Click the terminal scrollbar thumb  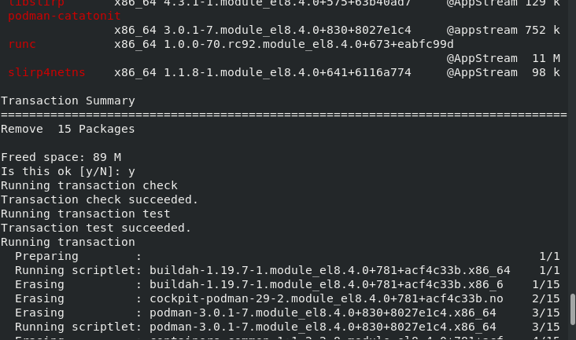[x=572, y=309]
